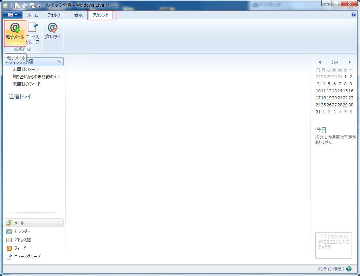Maximize the Windows Live メール window
Image resolution: width=360 pixels, height=276 pixels.
point(336,4)
